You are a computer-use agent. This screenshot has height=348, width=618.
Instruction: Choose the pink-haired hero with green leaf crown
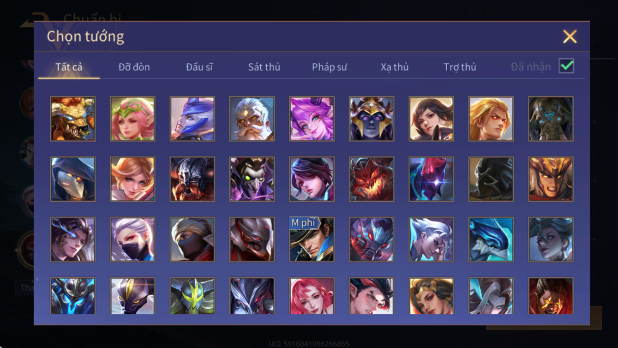pos(132,119)
